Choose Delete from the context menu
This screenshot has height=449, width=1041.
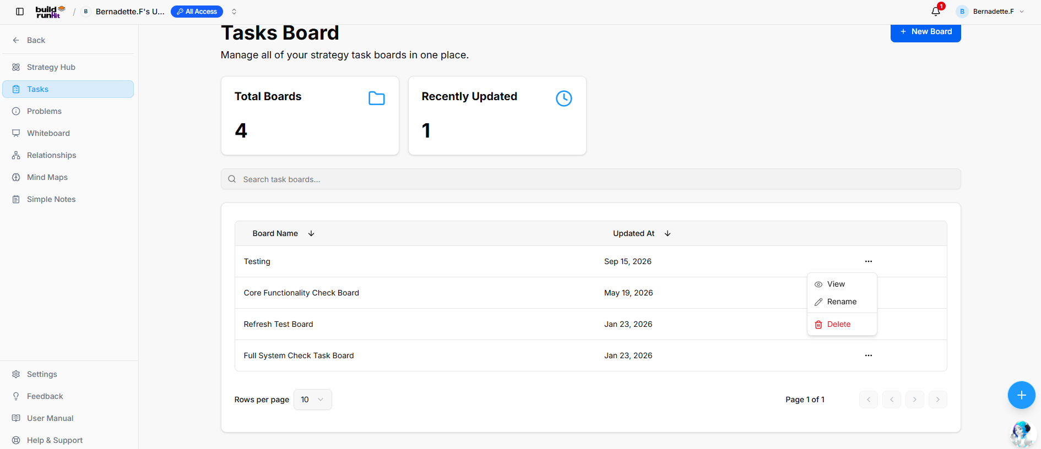pyautogui.click(x=842, y=324)
